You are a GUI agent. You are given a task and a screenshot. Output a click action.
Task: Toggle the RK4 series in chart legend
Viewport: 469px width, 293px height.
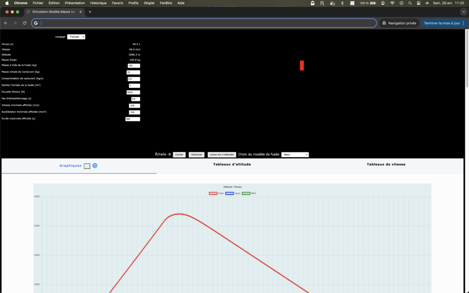pos(249,194)
